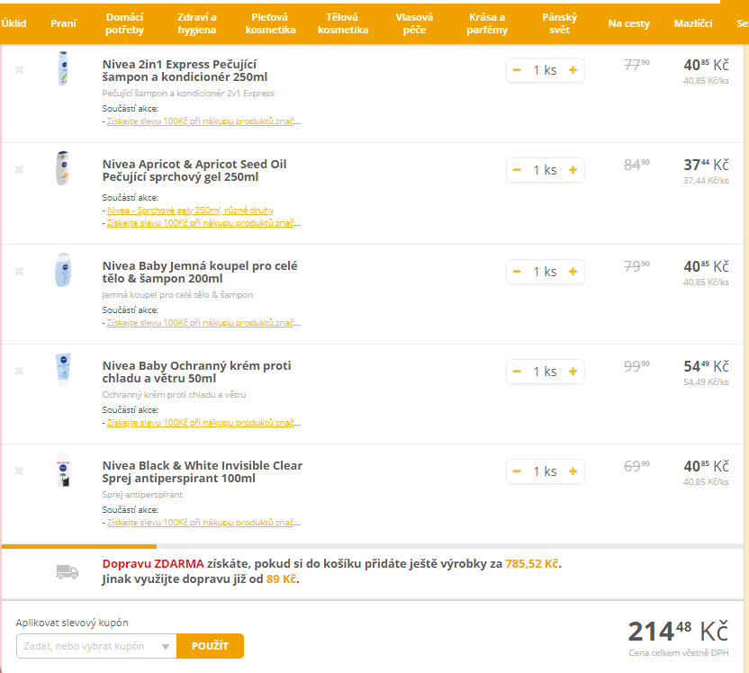This screenshot has height=673, width=749.
Task: Click the delivery truck icon
Action: click(68, 571)
